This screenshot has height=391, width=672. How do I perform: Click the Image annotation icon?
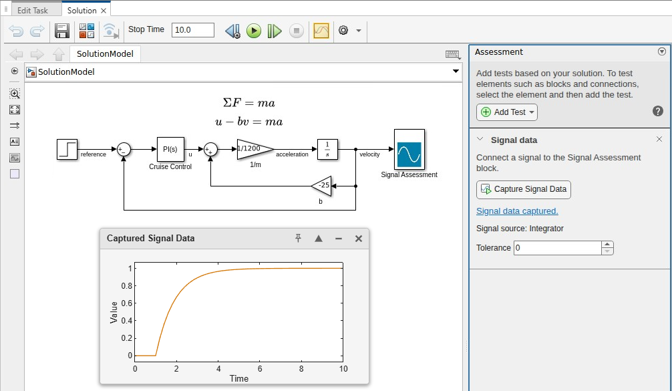point(13,158)
